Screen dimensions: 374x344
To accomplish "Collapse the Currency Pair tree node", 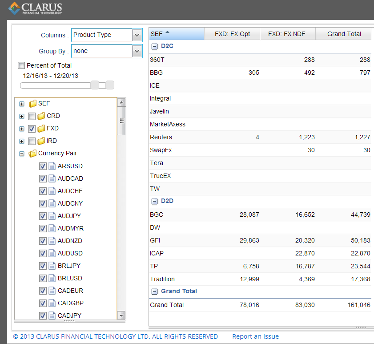I will [22, 154].
